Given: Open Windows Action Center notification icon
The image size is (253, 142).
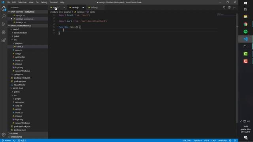Looking at the screenshot, I should [245, 138].
